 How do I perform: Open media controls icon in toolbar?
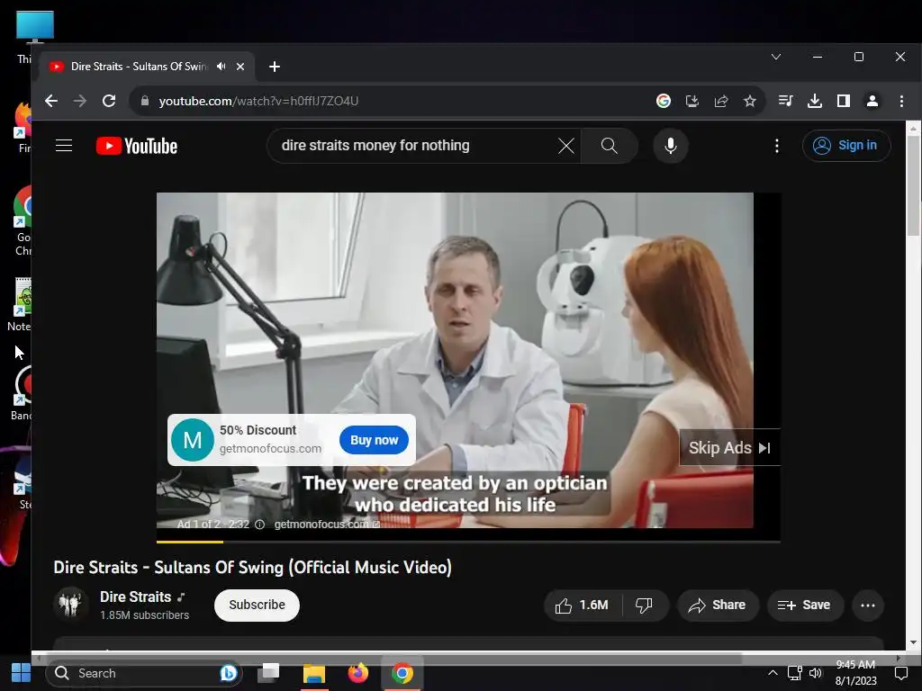tap(785, 101)
